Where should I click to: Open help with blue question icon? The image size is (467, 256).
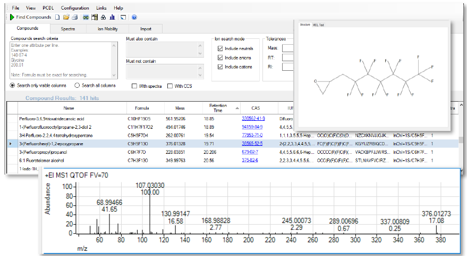(x=134, y=18)
